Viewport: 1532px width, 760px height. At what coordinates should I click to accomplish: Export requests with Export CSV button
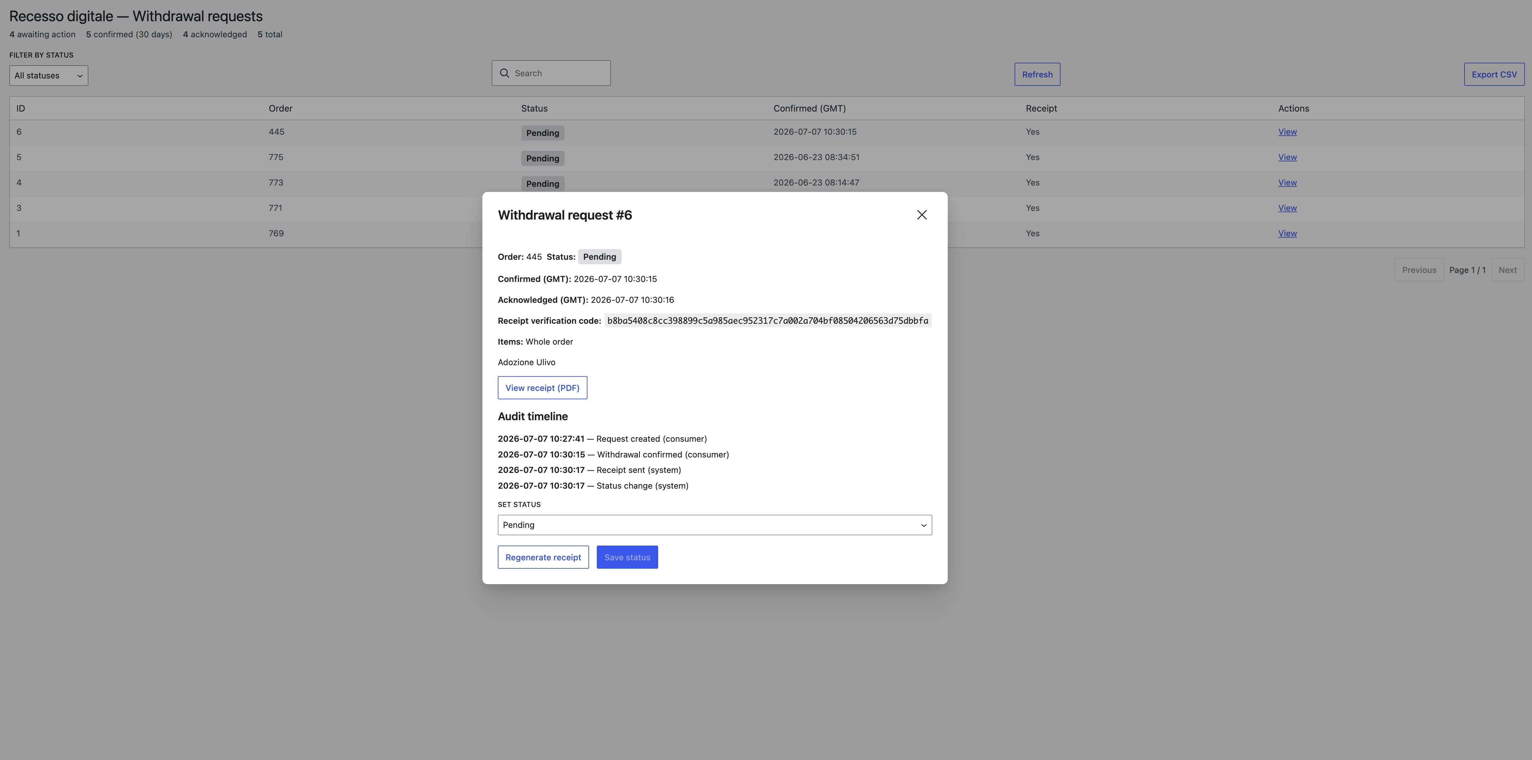coord(1494,74)
